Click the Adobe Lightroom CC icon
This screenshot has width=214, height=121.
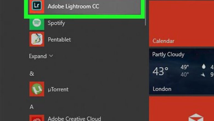point(37,6)
